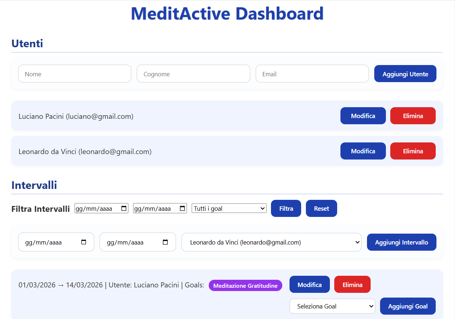Click the 'Email' input field

click(312, 73)
